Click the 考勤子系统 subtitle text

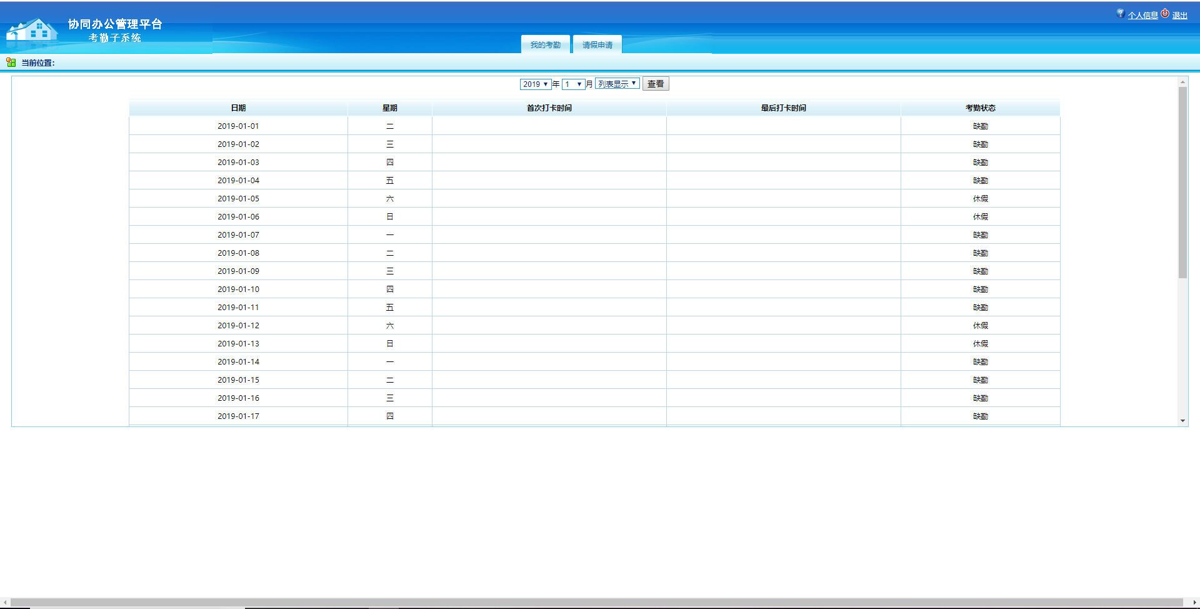click(x=115, y=38)
